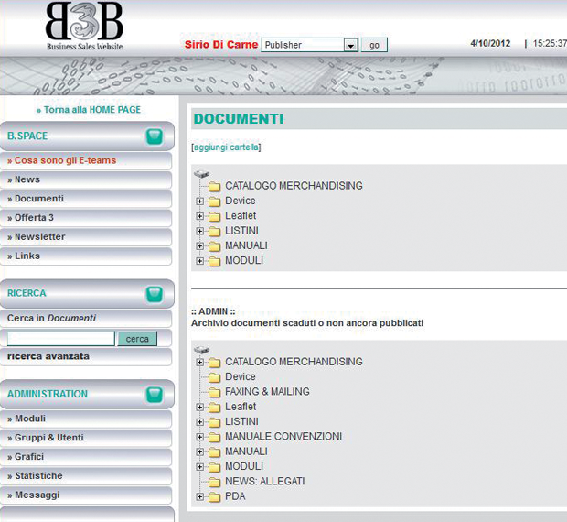Expand the PDA folder in the admin archive

pos(200,497)
